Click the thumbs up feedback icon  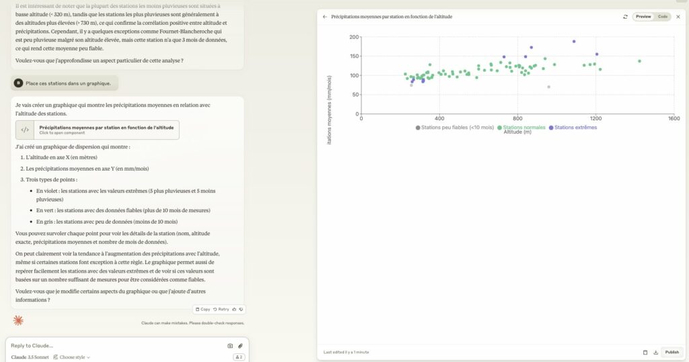234,310
